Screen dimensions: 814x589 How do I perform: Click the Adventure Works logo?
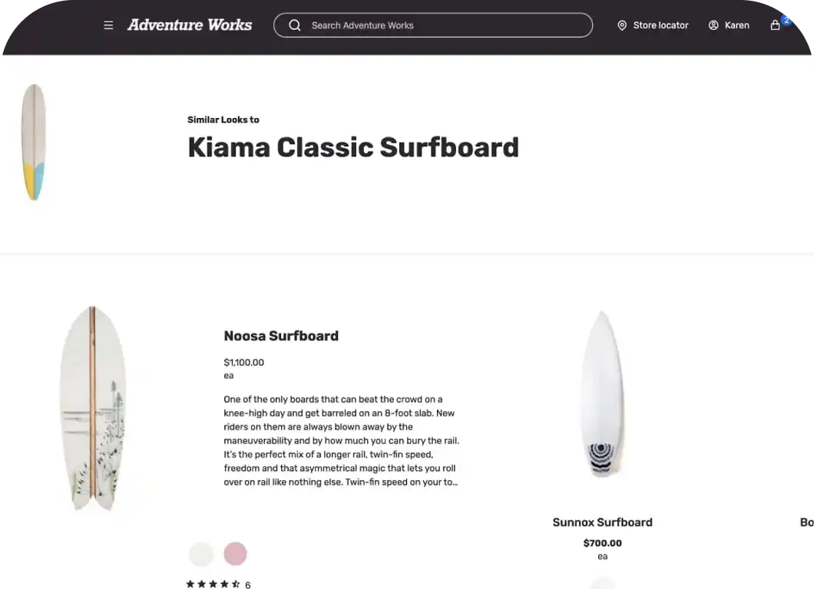190,25
